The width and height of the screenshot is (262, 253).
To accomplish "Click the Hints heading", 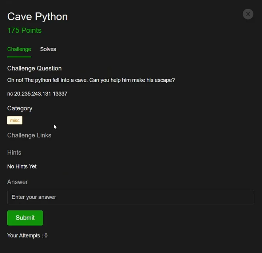I will click(x=14, y=153).
